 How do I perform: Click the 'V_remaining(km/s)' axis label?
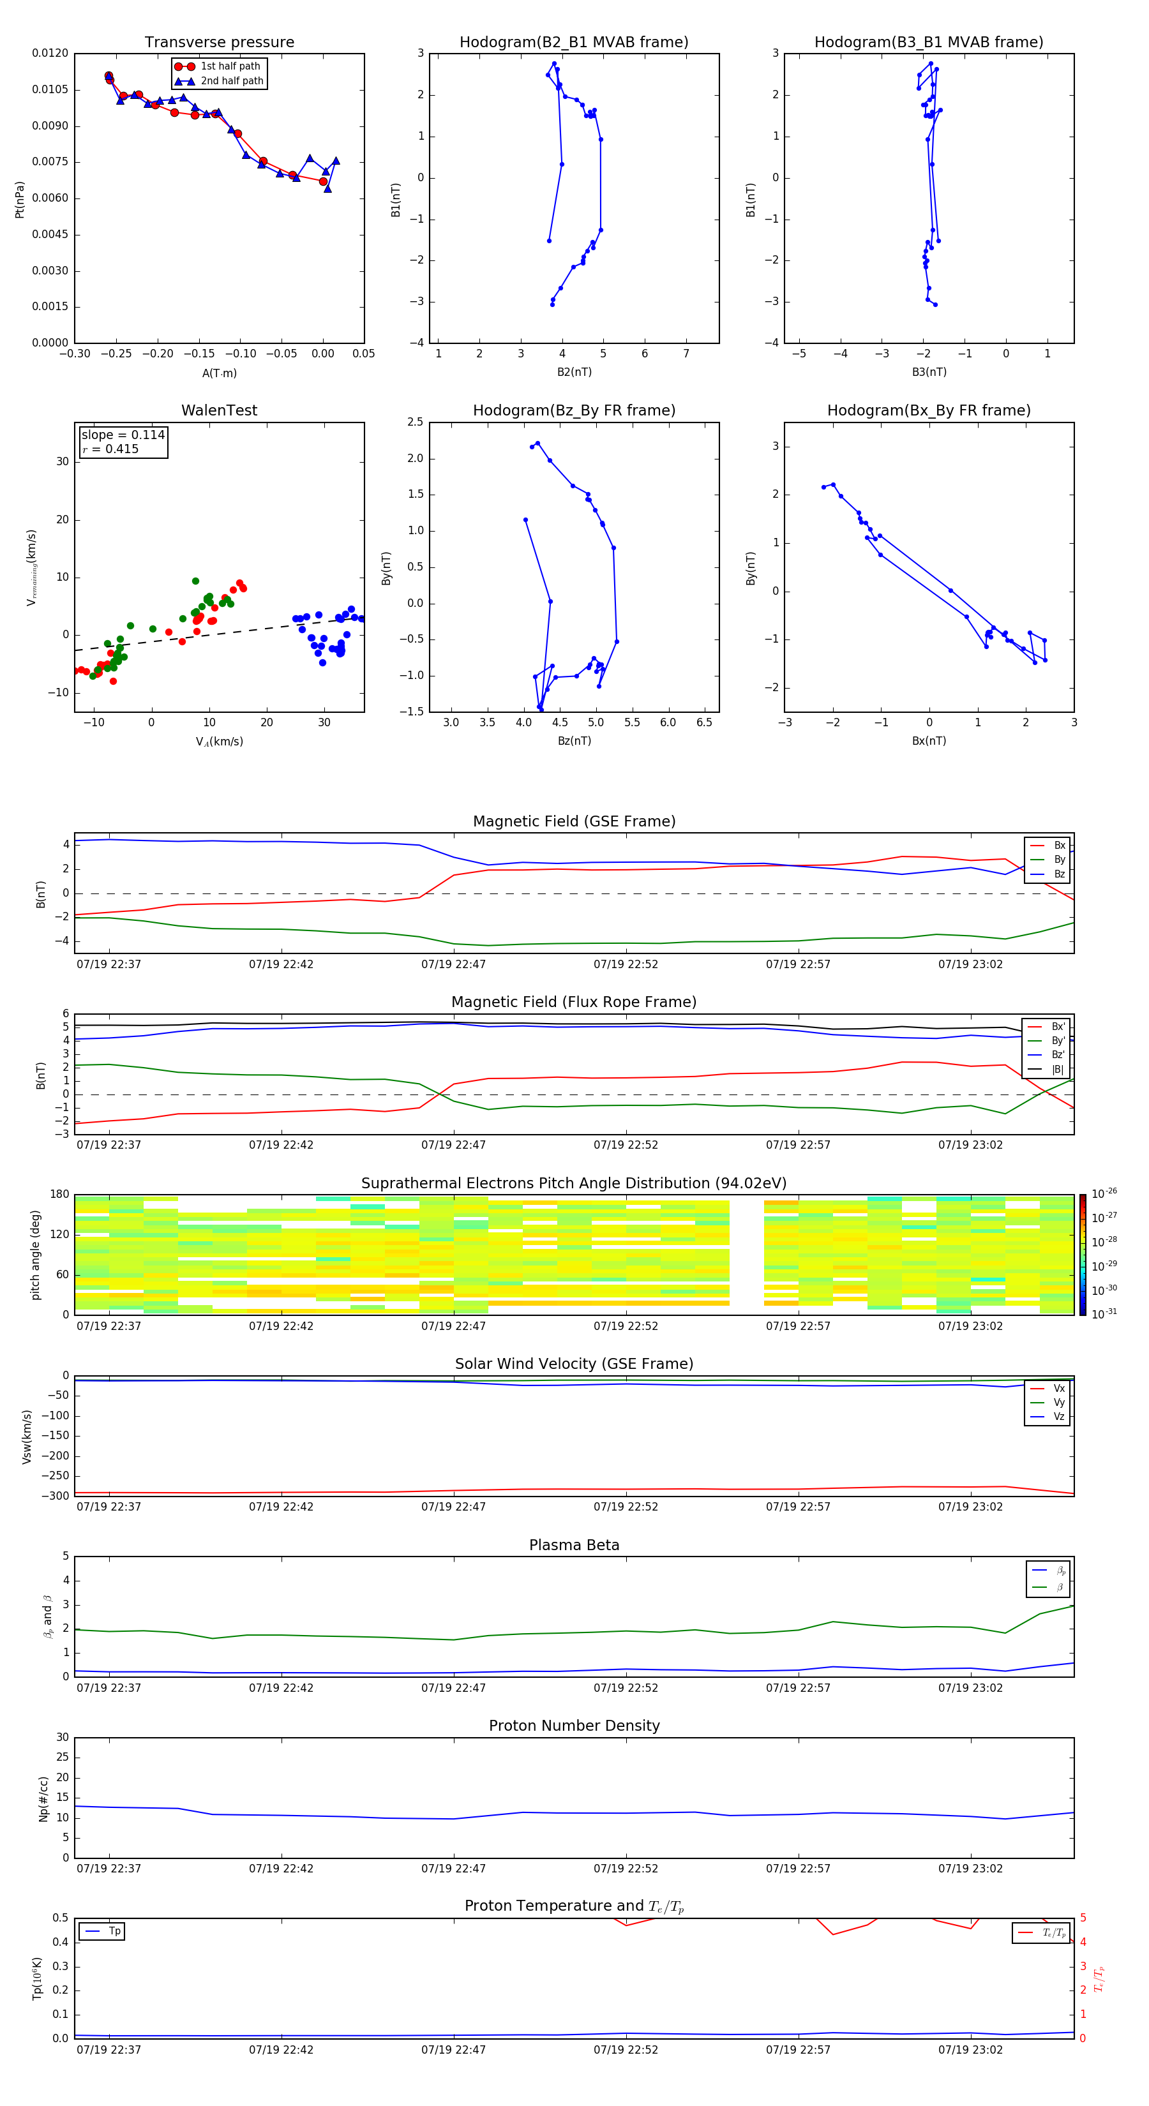click(31, 567)
